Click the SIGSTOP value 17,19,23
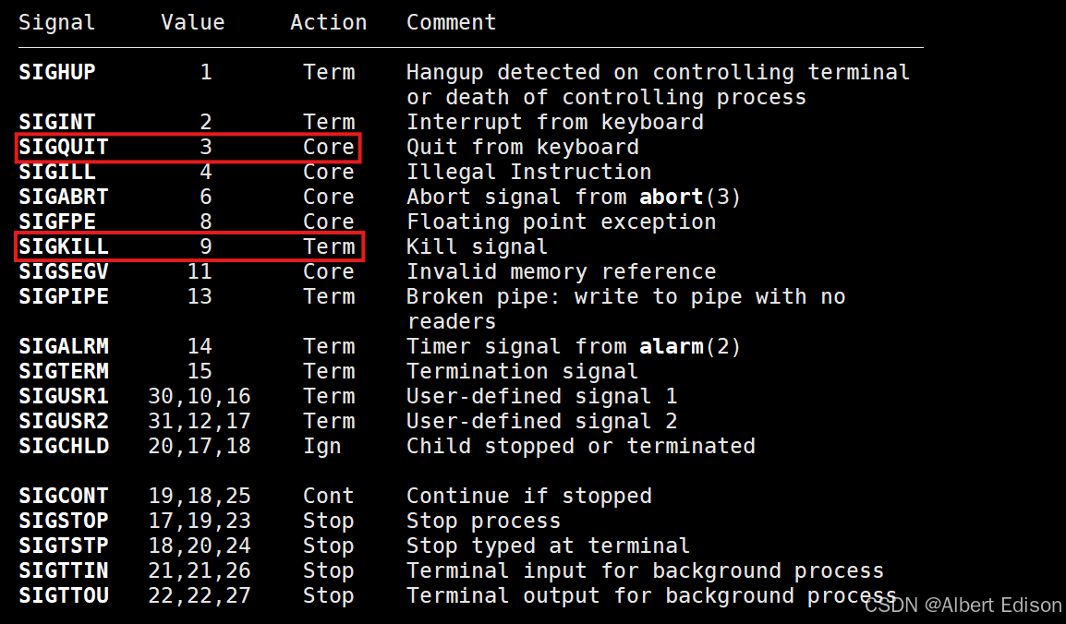The image size is (1066, 624). click(x=200, y=521)
